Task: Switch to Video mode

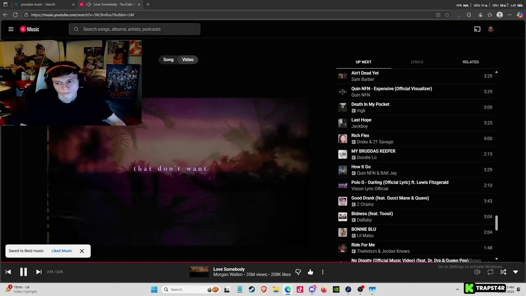Action: click(x=188, y=60)
